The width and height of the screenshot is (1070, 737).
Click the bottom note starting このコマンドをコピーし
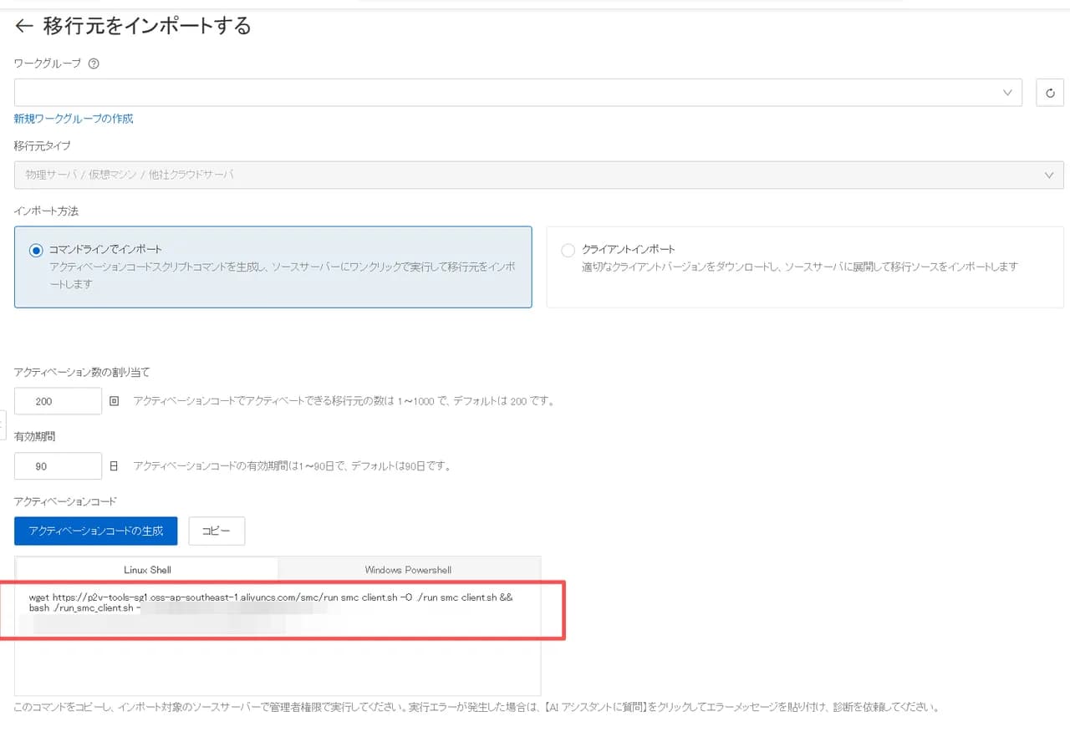coord(476,708)
